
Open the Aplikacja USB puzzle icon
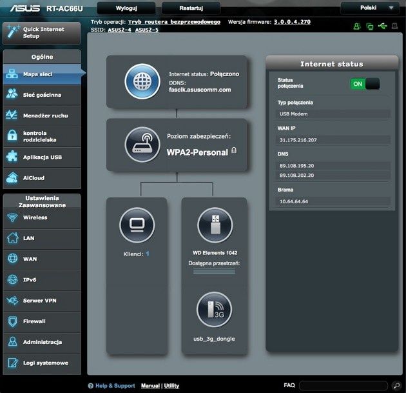pyautogui.click(x=12, y=157)
